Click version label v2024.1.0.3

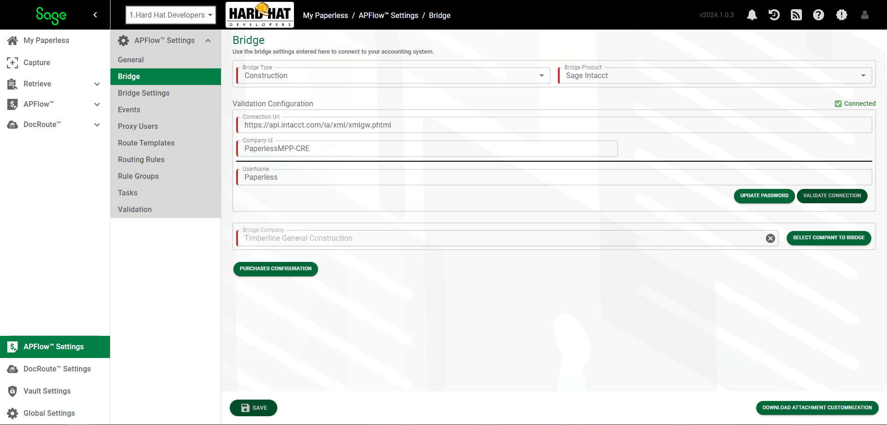[716, 15]
